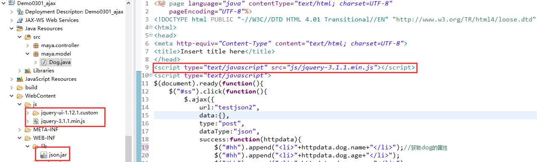Image resolution: width=537 pixels, height=162 pixels.
Task: Click the '$.ajax({' line in editor
Action: point(199,99)
